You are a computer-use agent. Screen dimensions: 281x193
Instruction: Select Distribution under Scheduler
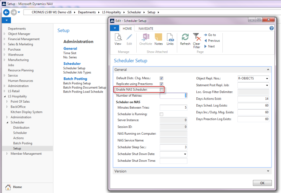point(21,128)
